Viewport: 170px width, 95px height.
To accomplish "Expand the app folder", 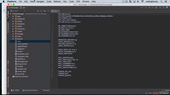I will pyautogui.click(x=13, y=16).
